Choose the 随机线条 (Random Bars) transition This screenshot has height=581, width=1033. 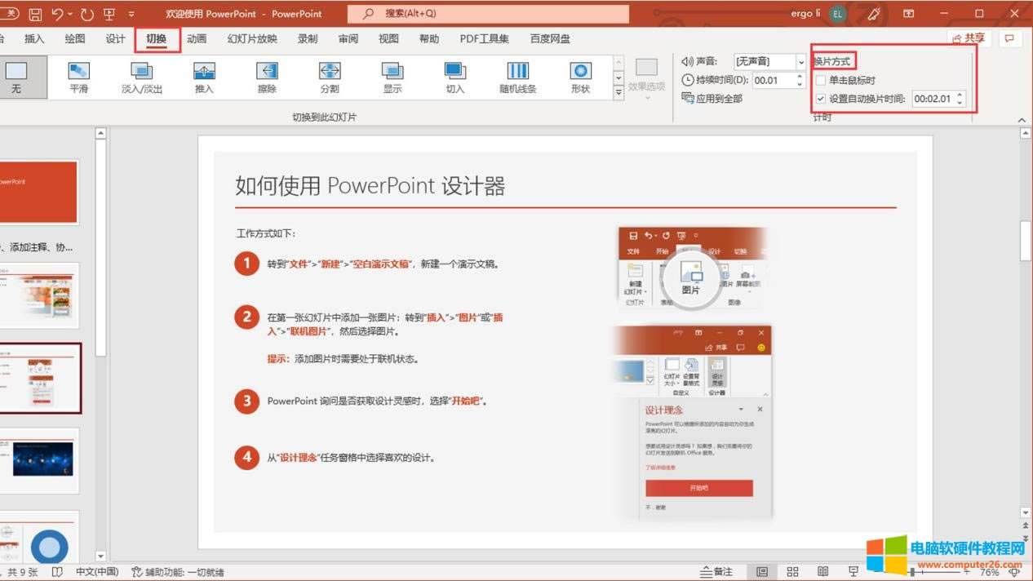tap(517, 78)
